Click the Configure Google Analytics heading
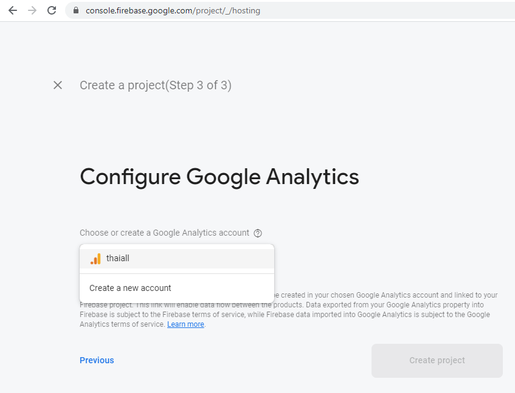Image resolution: width=515 pixels, height=393 pixels. point(219,177)
